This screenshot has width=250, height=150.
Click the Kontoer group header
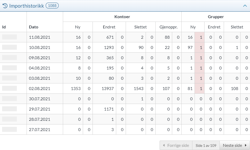[x=122, y=17]
